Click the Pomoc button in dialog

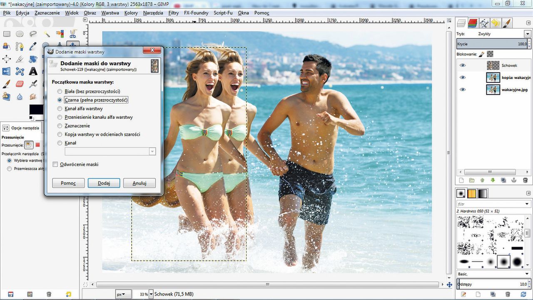point(68,183)
